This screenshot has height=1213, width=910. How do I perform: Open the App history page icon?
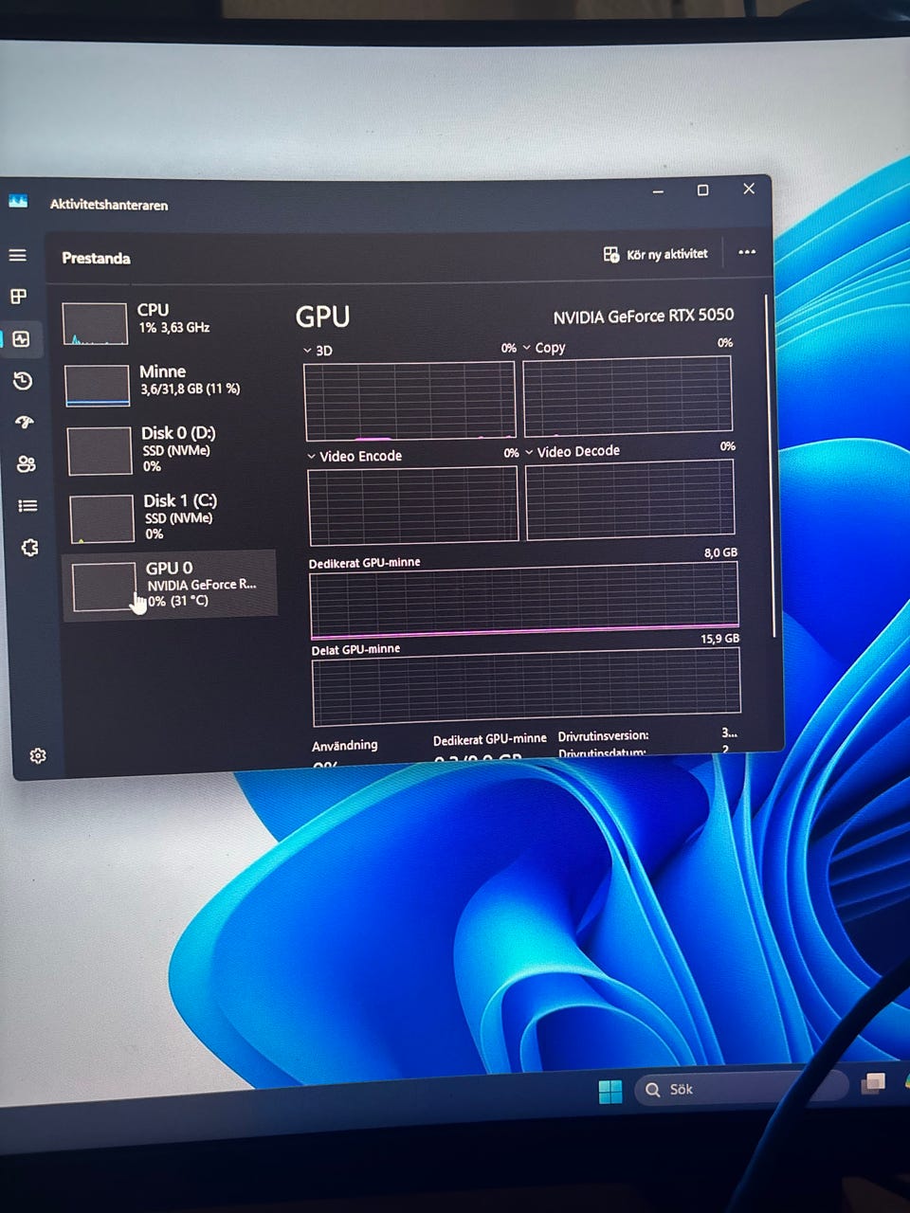(23, 381)
